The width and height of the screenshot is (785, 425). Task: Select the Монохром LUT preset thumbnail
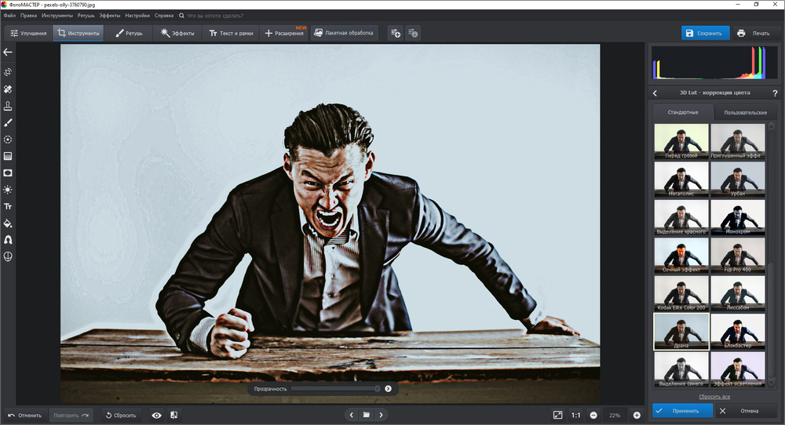coord(737,216)
